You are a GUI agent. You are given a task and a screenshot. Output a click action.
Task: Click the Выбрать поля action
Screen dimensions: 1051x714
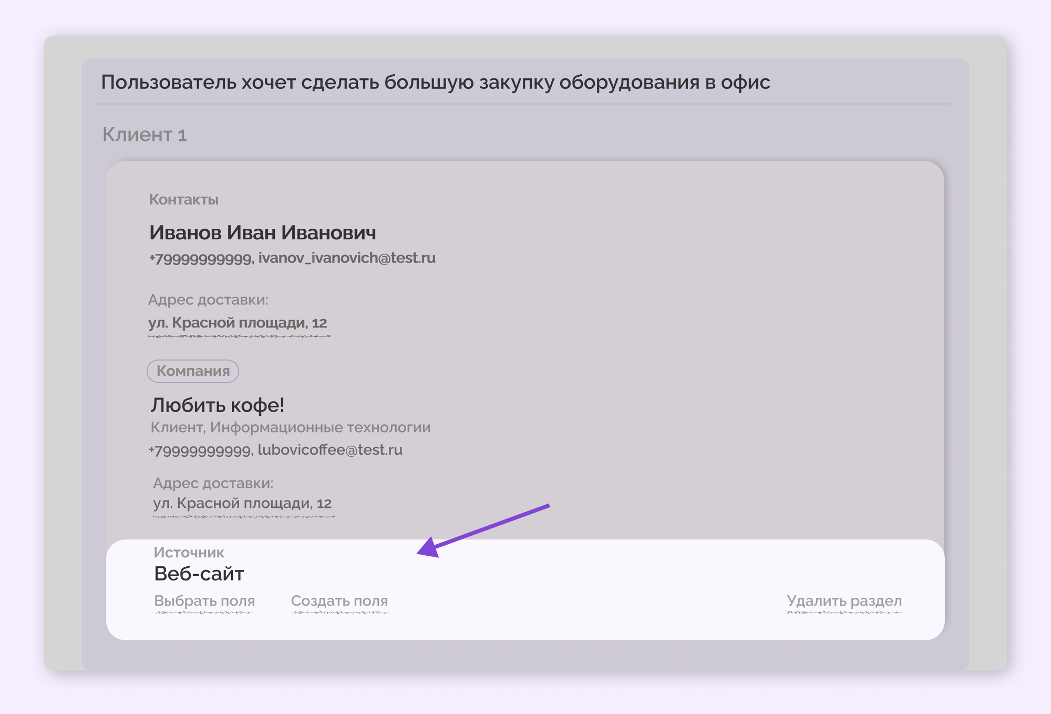pyautogui.click(x=204, y=601)
